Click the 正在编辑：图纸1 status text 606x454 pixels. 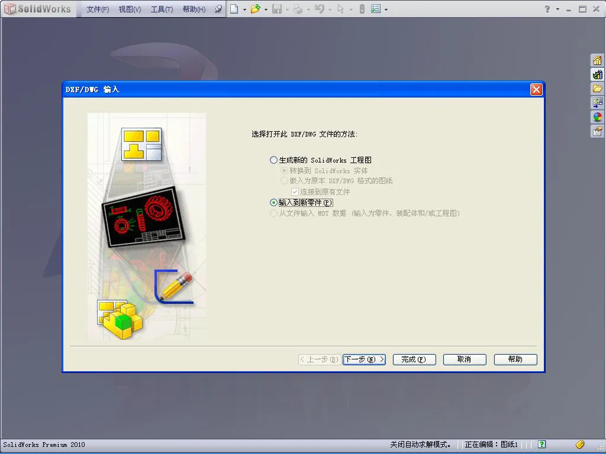[x=491, y=445]
